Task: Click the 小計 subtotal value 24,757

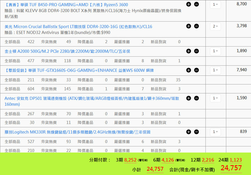Action: point(155,169)
